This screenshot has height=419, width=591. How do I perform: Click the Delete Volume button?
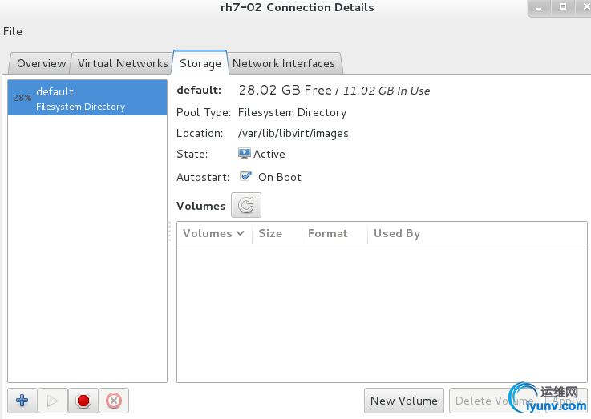[493, 401]
